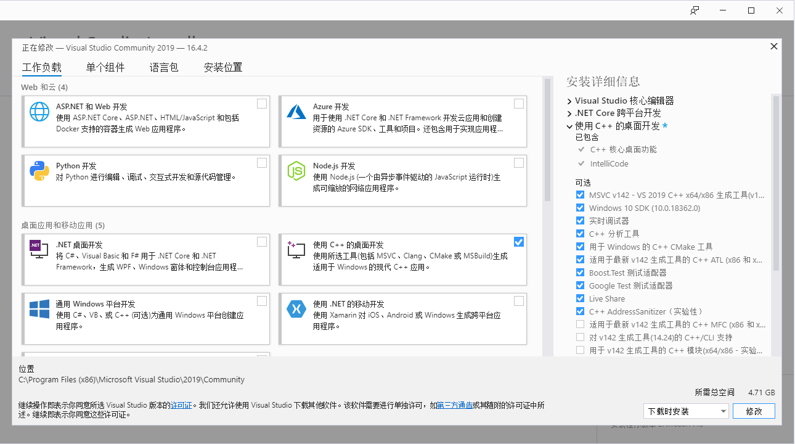Check the Azure 开发 workload checkbox

coord(519,104)
